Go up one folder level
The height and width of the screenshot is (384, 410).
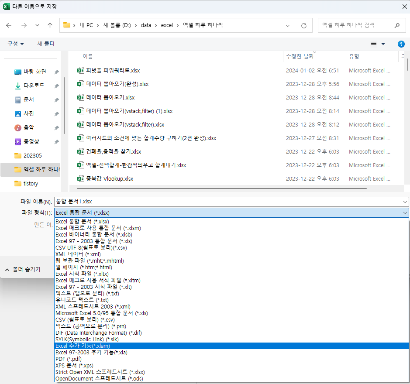point(50,25)
